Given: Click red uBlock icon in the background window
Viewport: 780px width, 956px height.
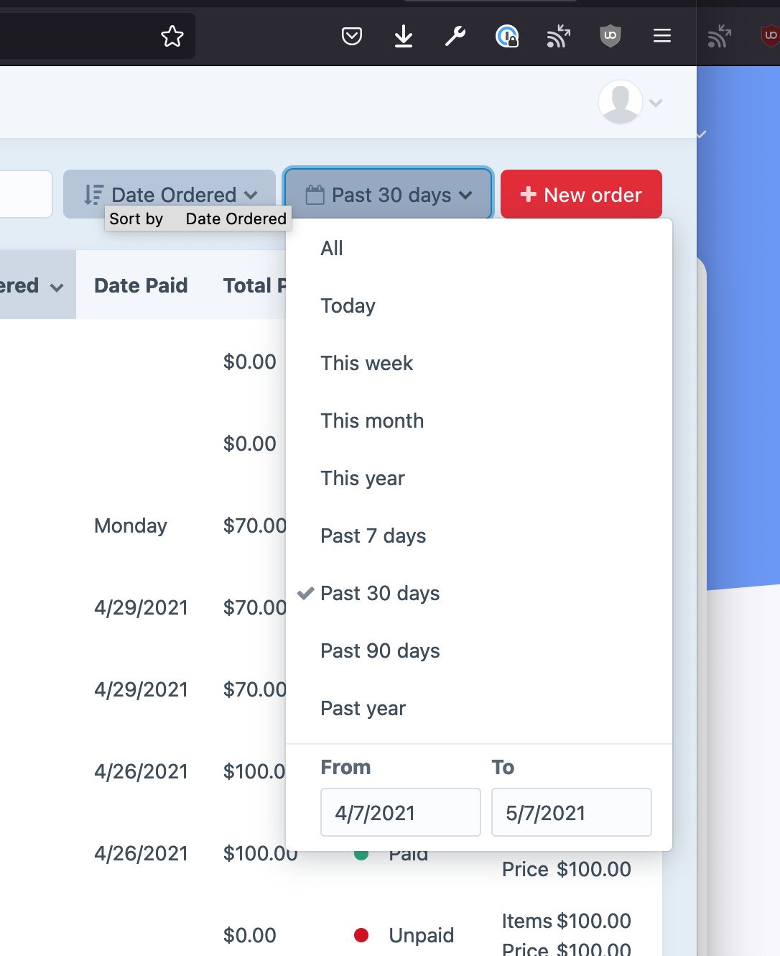Looking at the screenshot, I should click(x=770, y=35).
